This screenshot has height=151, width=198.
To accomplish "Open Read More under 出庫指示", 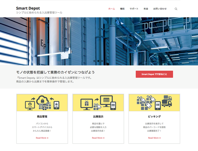I will click(x=98, y=138).
